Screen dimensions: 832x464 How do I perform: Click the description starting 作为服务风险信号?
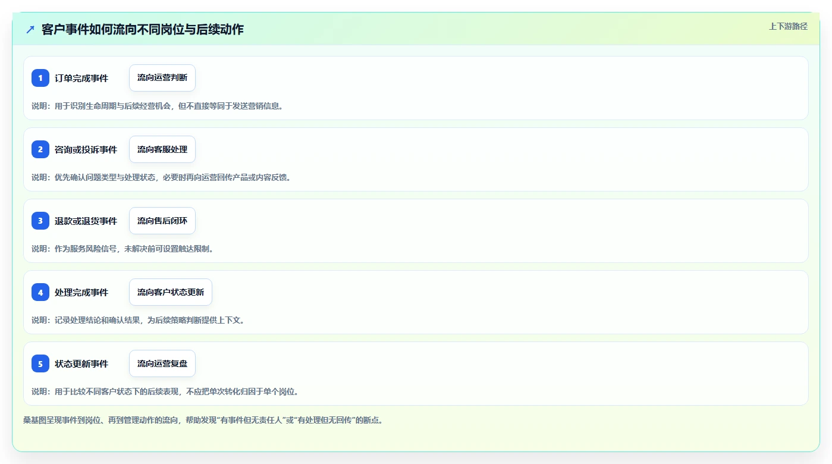tap(123, 249)
